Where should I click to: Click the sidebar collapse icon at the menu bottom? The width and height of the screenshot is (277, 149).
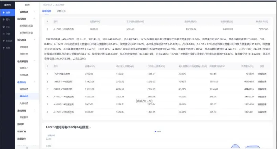pos(27,148)
